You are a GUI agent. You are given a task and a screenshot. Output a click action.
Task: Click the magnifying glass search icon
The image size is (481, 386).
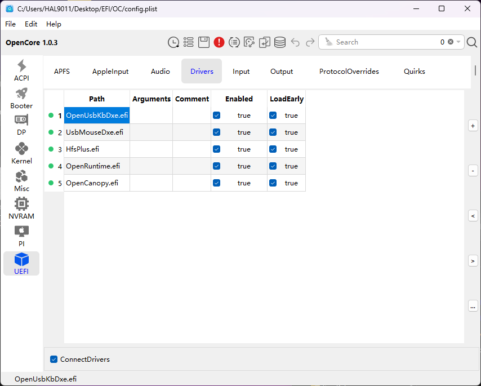[x=472, y=42]
